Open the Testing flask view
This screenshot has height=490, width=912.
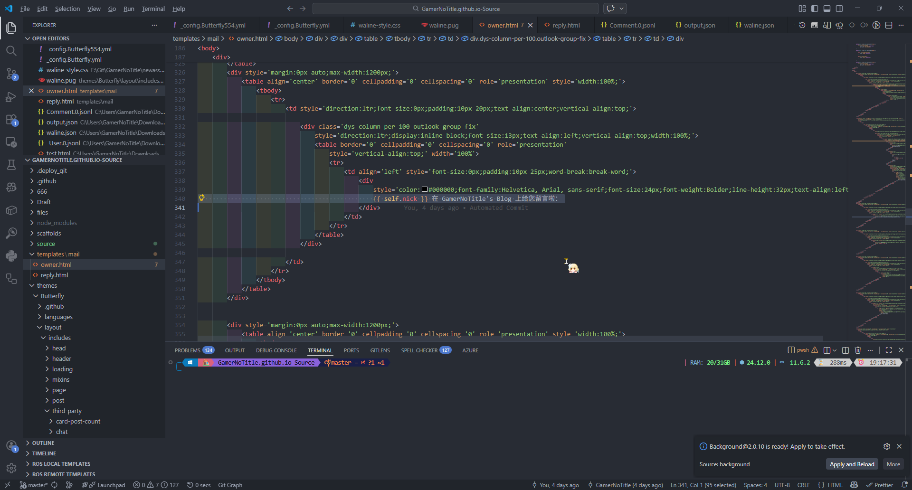click(11, 165)
